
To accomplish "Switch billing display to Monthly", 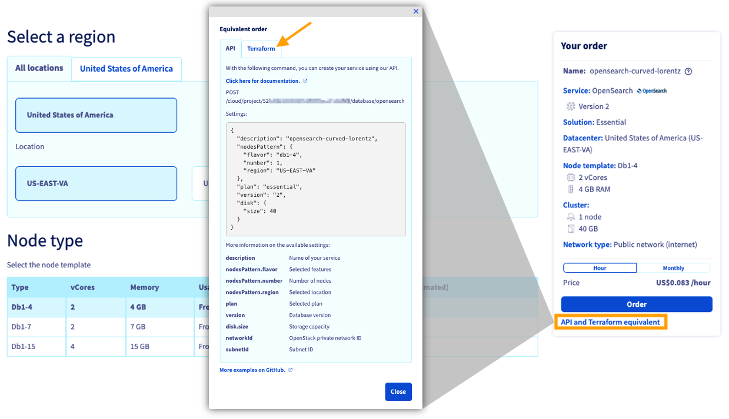I will [674, 268].
